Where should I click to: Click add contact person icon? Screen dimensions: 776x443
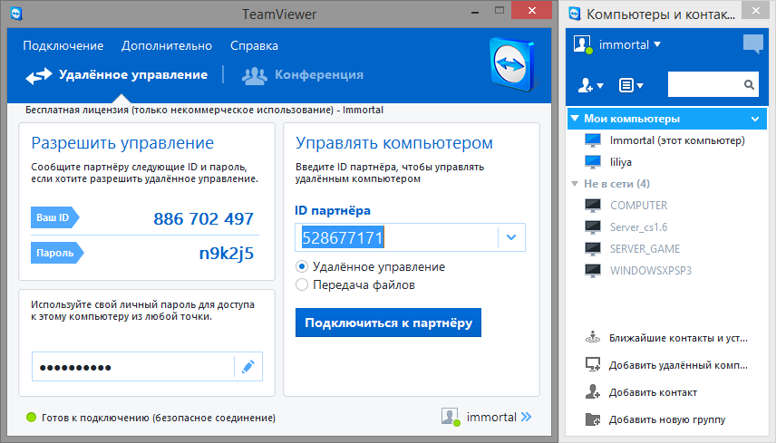[x=593, y=391]
